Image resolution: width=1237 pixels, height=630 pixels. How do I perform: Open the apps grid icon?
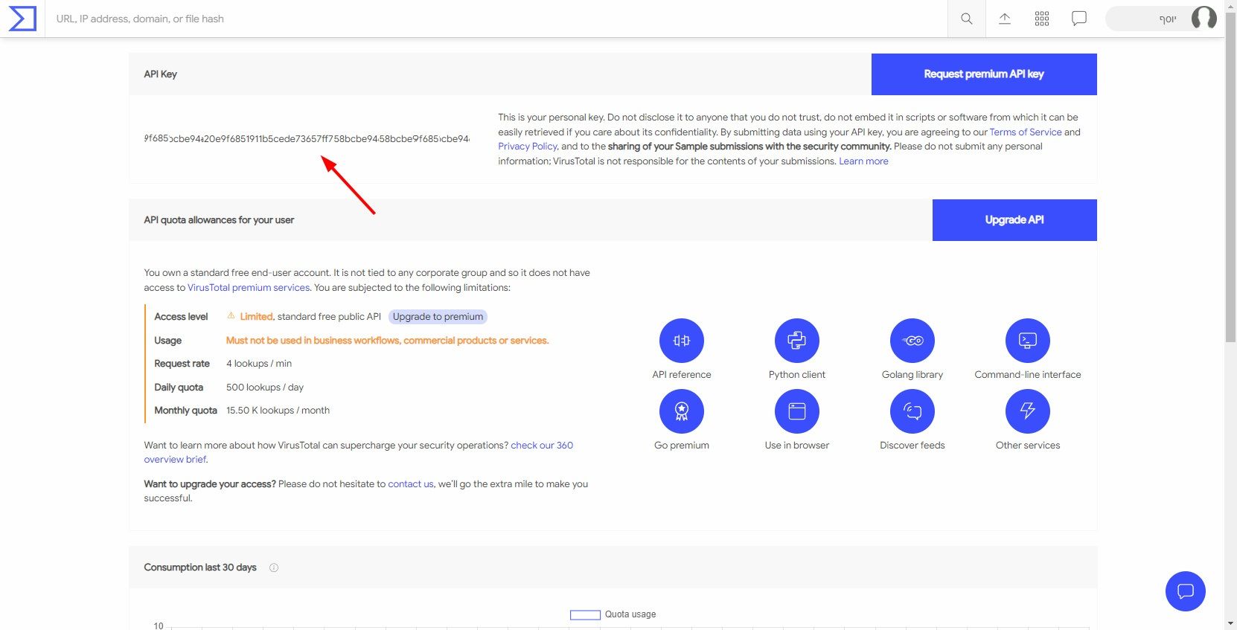1041,19
